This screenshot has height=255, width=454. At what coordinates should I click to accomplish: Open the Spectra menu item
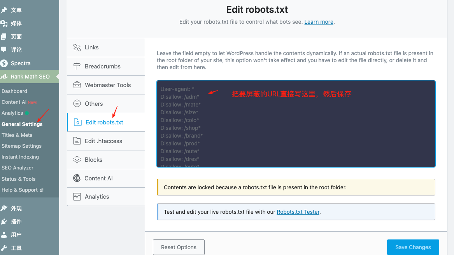[x=20, y=63]
